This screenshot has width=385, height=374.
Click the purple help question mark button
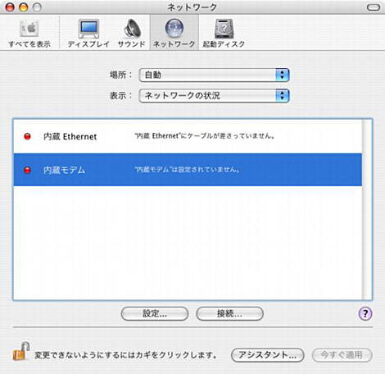click(x=365, y=313)
